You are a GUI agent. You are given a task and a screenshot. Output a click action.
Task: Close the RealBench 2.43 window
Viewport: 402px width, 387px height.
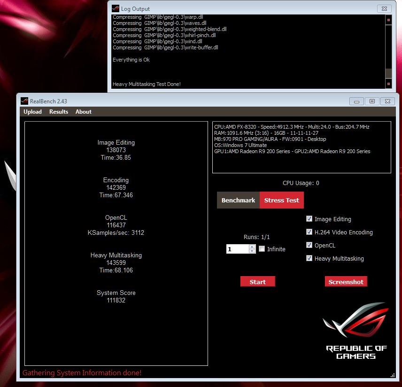tap(387, 101)
